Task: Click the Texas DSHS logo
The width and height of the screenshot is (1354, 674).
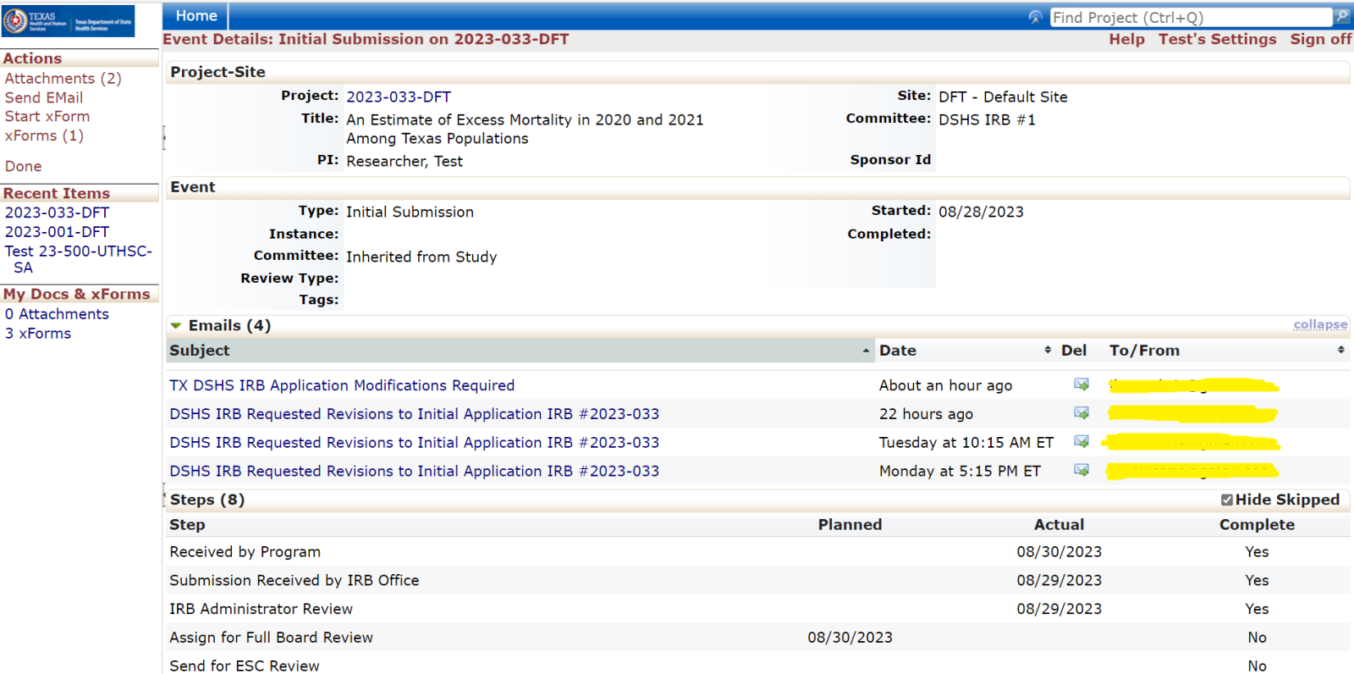Action: pos(68,20)
